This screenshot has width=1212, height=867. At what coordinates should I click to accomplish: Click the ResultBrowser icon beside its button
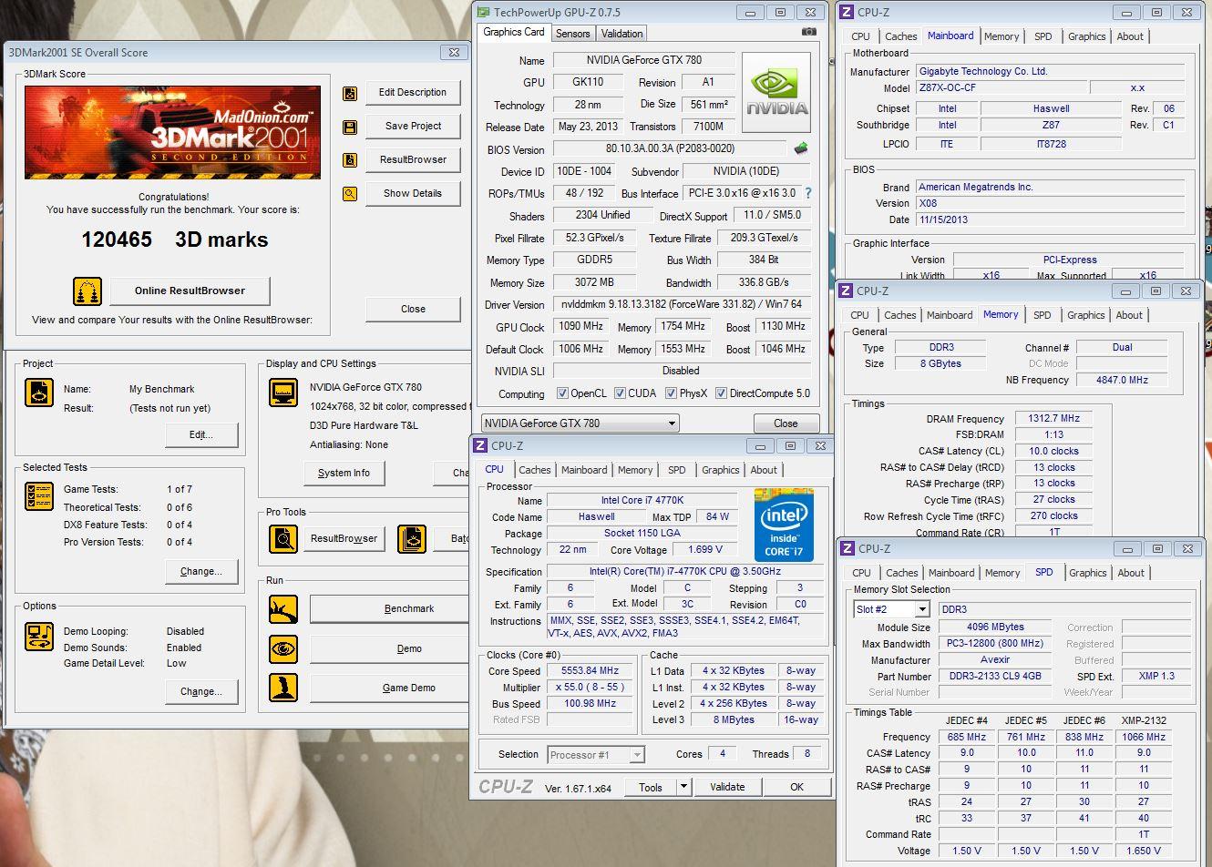click(350, 160)
